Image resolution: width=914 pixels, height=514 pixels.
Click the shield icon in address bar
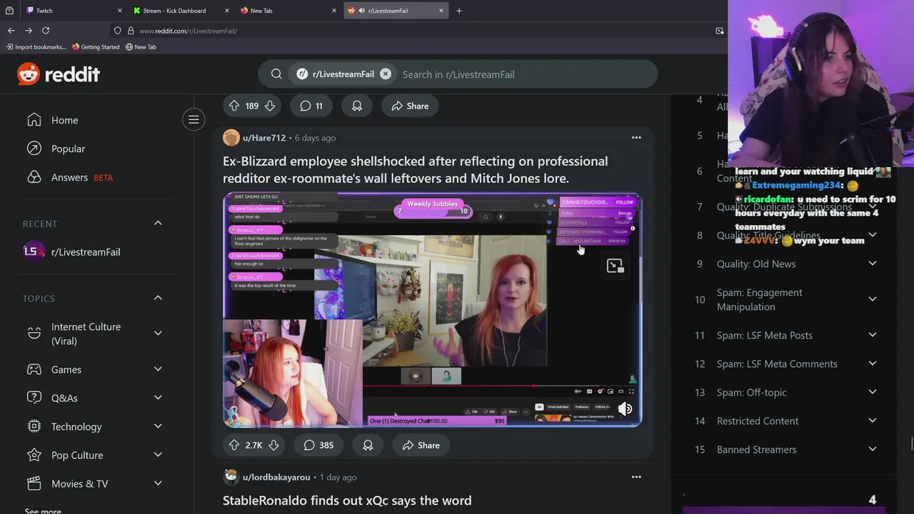(x=117, y=31)
